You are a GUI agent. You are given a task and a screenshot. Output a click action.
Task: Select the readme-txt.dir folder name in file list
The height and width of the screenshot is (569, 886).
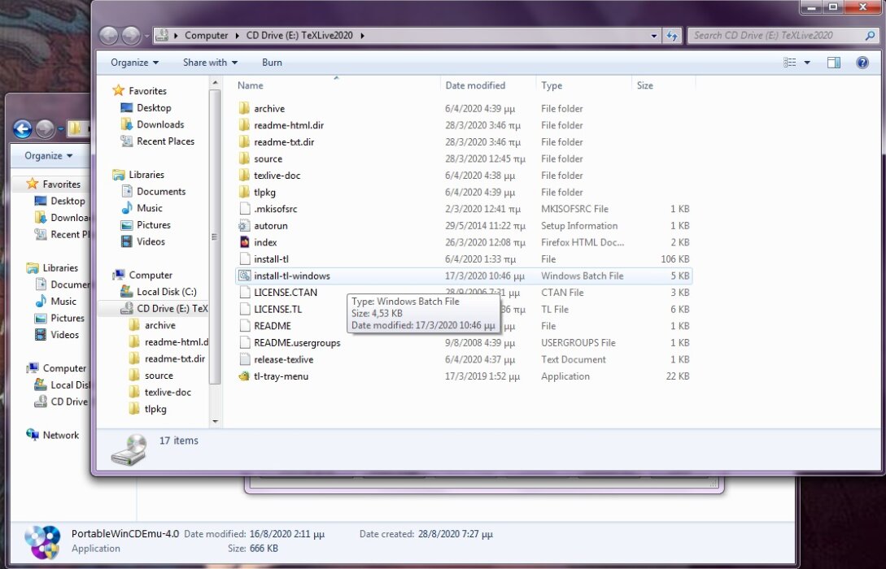[x=284, y=141]
